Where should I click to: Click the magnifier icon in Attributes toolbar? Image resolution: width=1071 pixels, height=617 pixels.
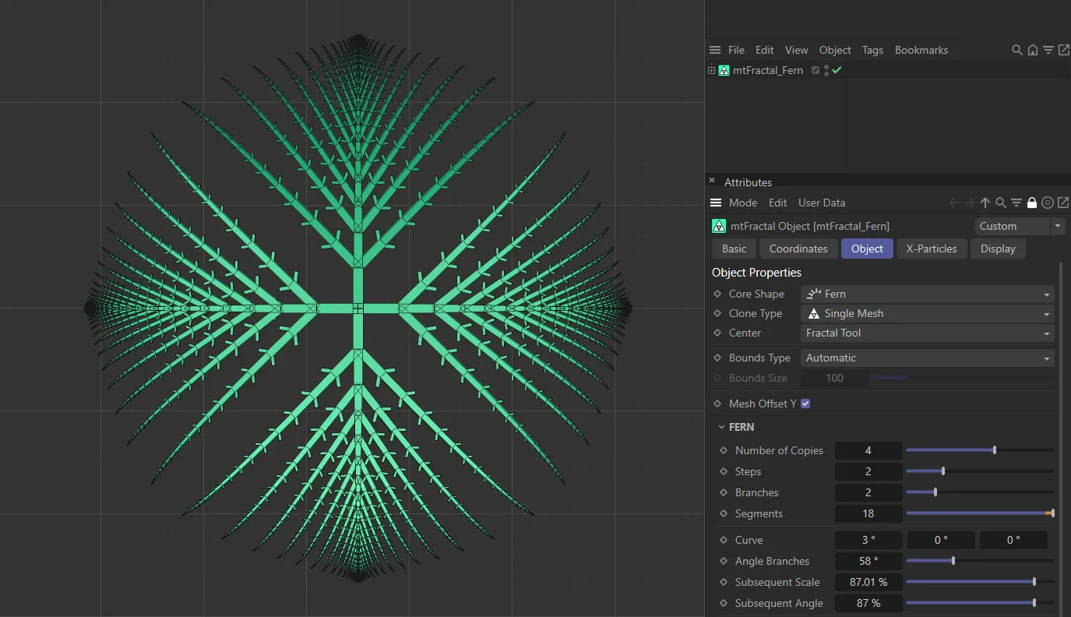[1001, 203]
